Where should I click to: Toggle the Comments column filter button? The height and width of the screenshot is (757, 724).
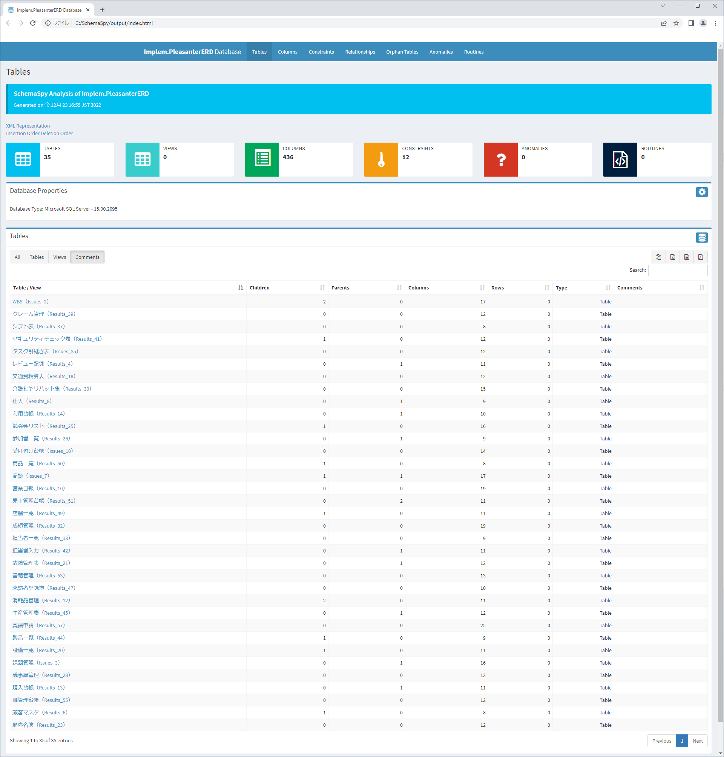87,257
